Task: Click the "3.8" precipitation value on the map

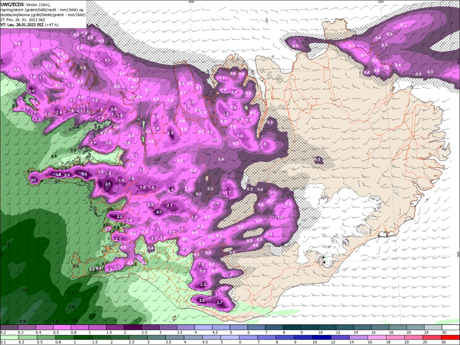Action: click(x=58, y=174)
